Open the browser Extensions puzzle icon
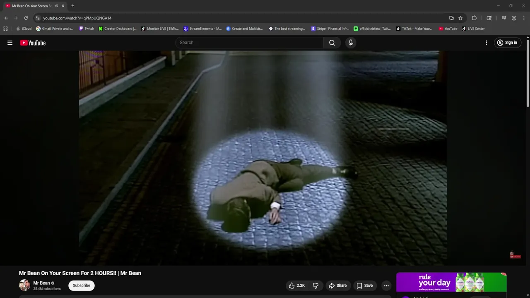The width and height of the screenshot is (530, 298). (475, 18)
